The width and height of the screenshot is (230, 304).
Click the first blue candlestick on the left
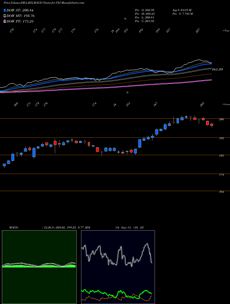(4, 165)
